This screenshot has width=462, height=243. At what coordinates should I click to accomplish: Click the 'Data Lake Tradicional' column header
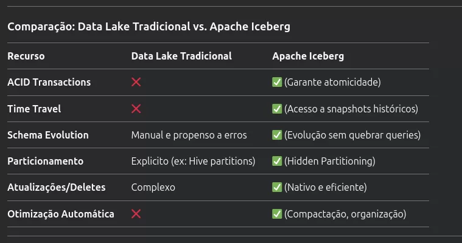pyautogui.click(x=181, y=56)
